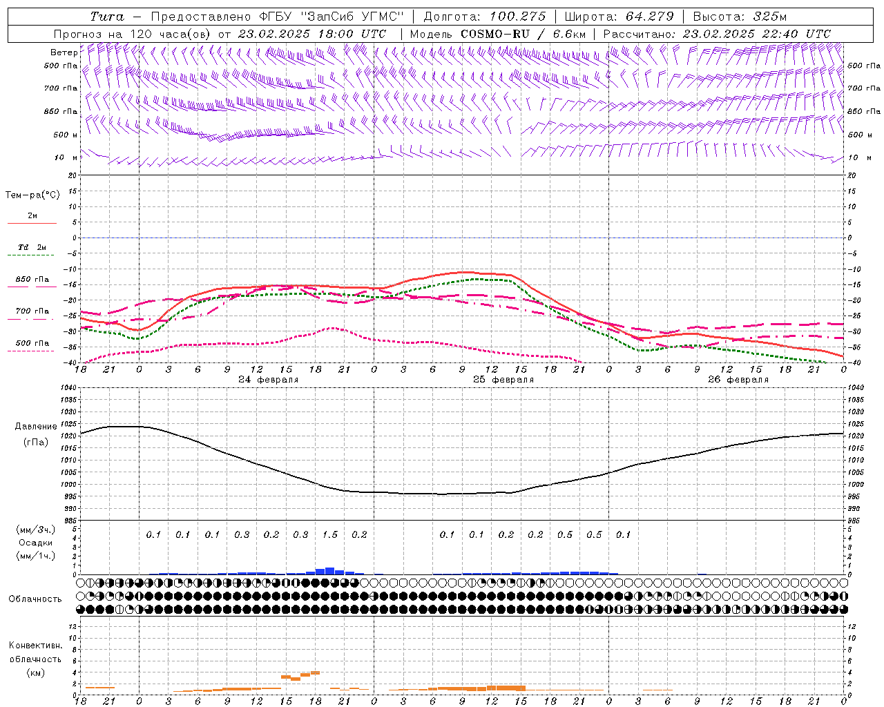Click the "Высота: 325м" elevation value

(x=740, y=17)
